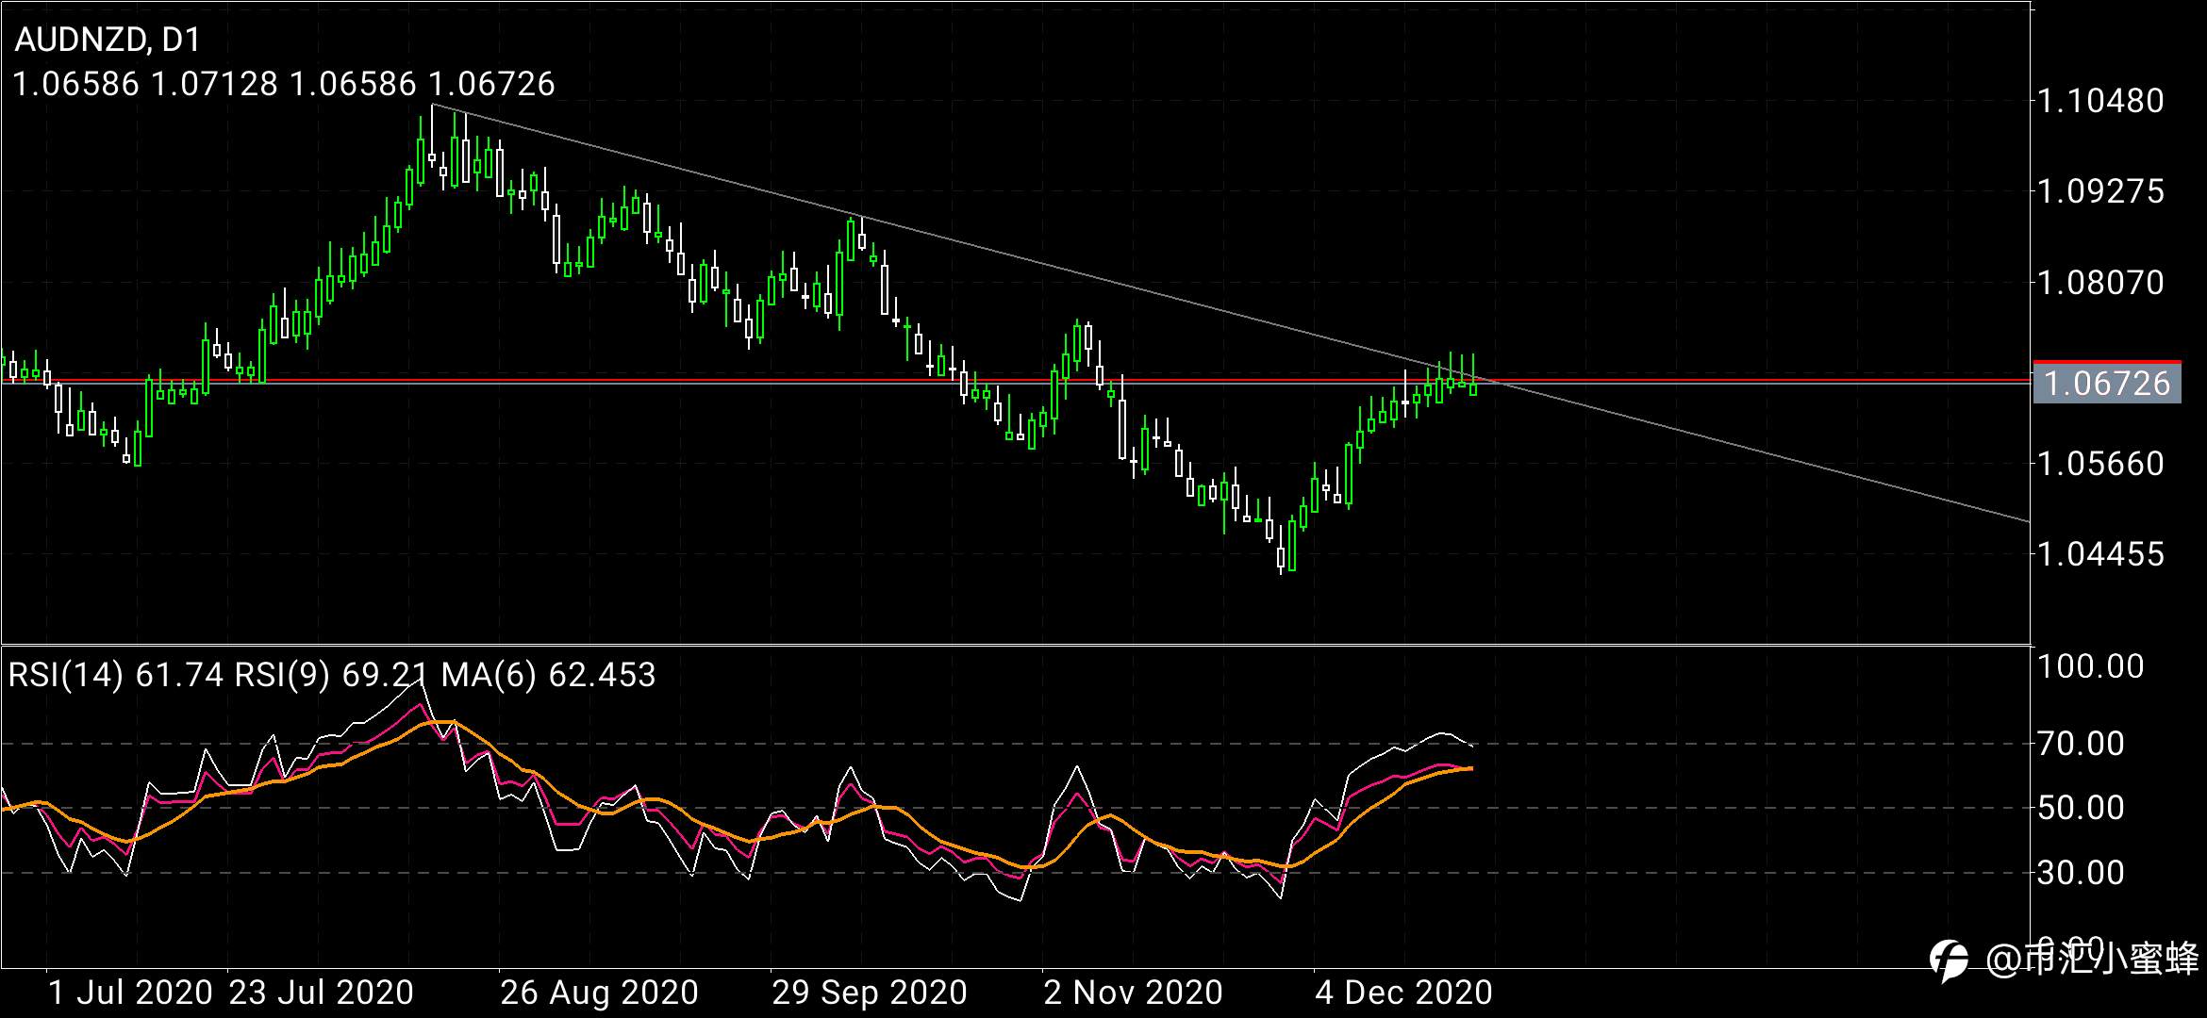Click the 23 Jul 2020 date label

tap(322, 992)
